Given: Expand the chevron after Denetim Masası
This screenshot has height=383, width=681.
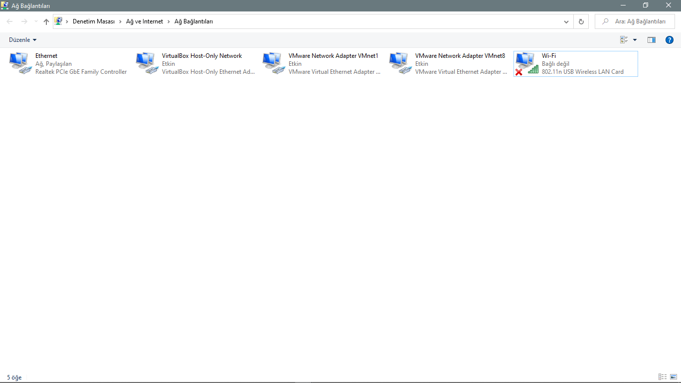Looking at the screenshot, I should pyautogui.click(x=120, y=21).
